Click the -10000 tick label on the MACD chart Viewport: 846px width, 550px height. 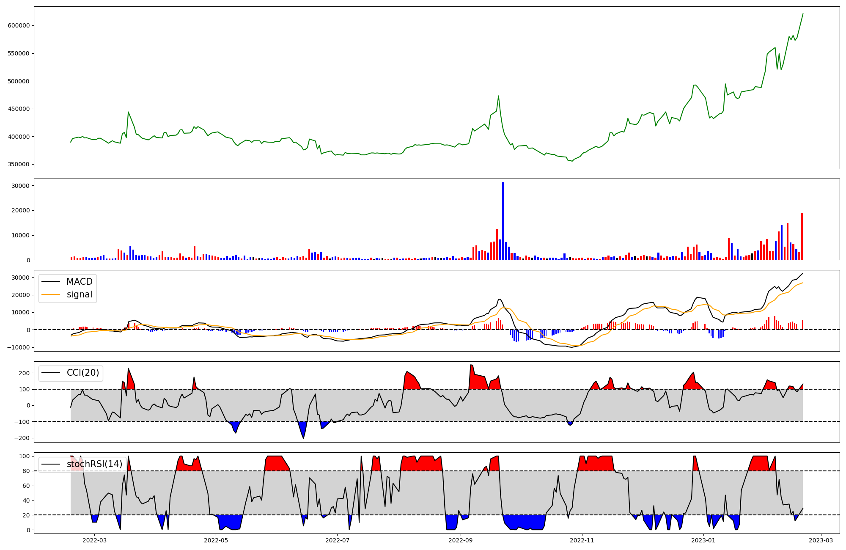[x=17, y=347]
